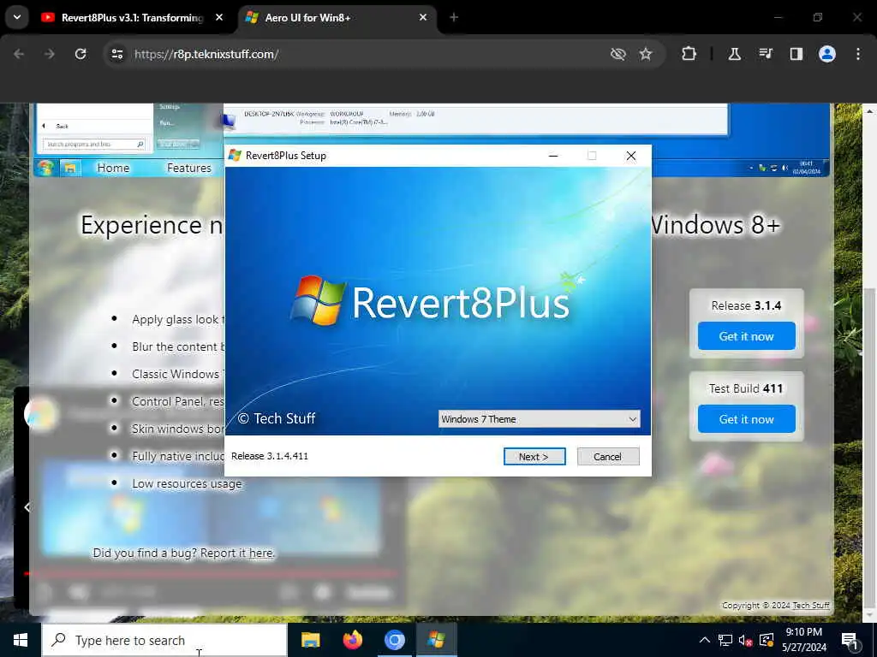
Task: Close the Revert8Plus Setup window
Action: tap(631, 156)
